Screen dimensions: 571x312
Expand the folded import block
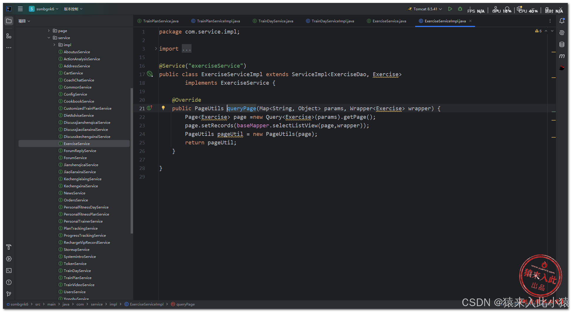156,49
